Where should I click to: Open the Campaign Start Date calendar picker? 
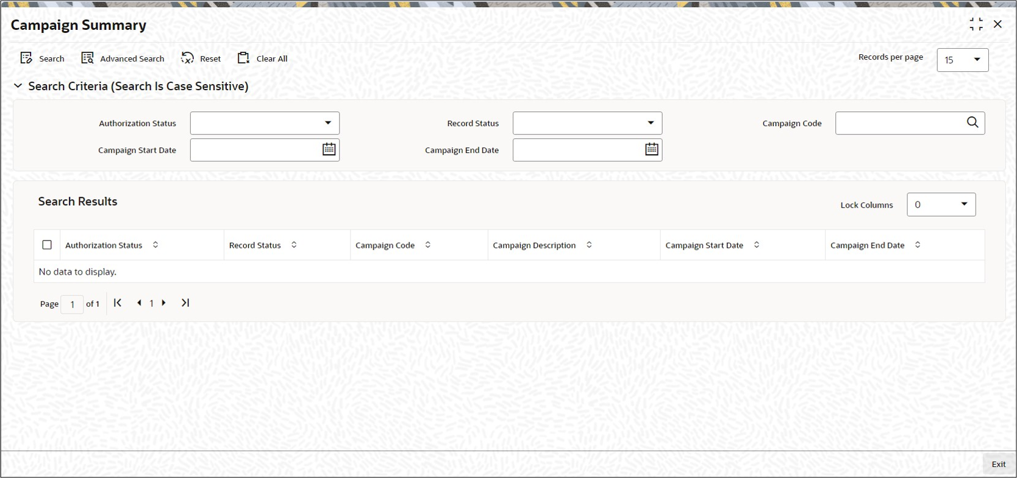329,149
